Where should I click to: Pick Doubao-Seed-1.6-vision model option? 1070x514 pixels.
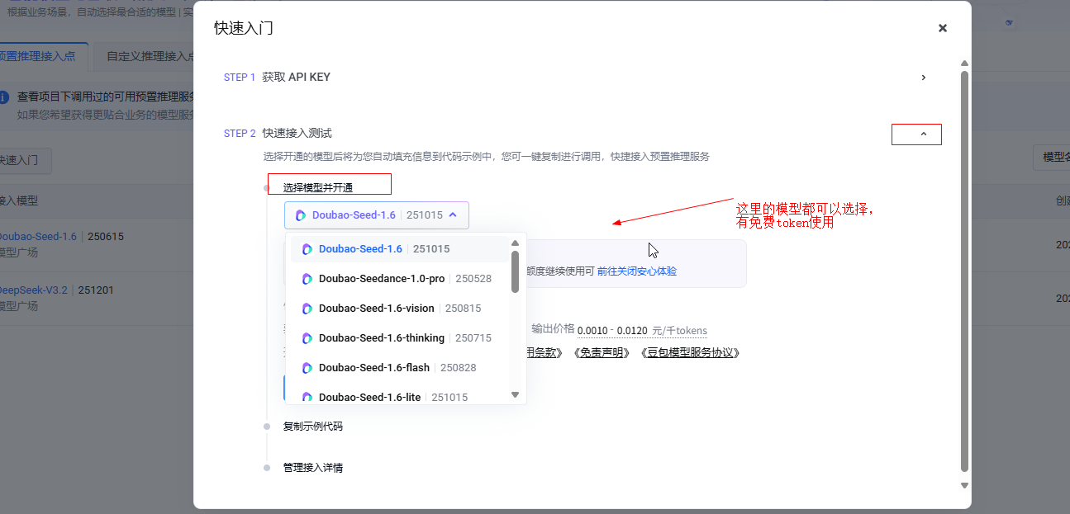tap(399, 309)
